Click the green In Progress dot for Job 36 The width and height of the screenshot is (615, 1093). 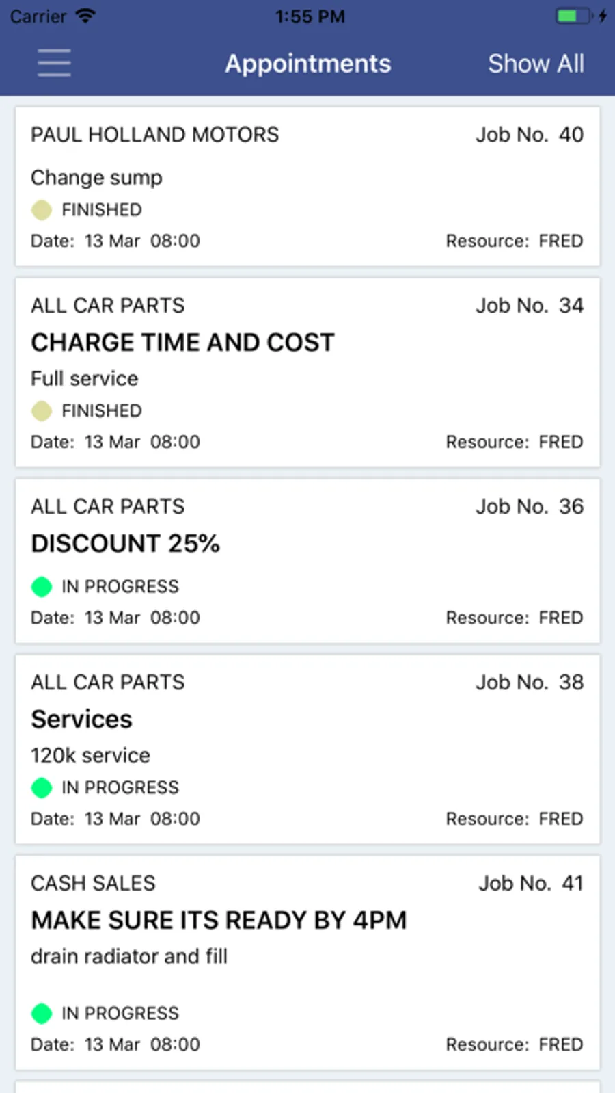point(42,587)
